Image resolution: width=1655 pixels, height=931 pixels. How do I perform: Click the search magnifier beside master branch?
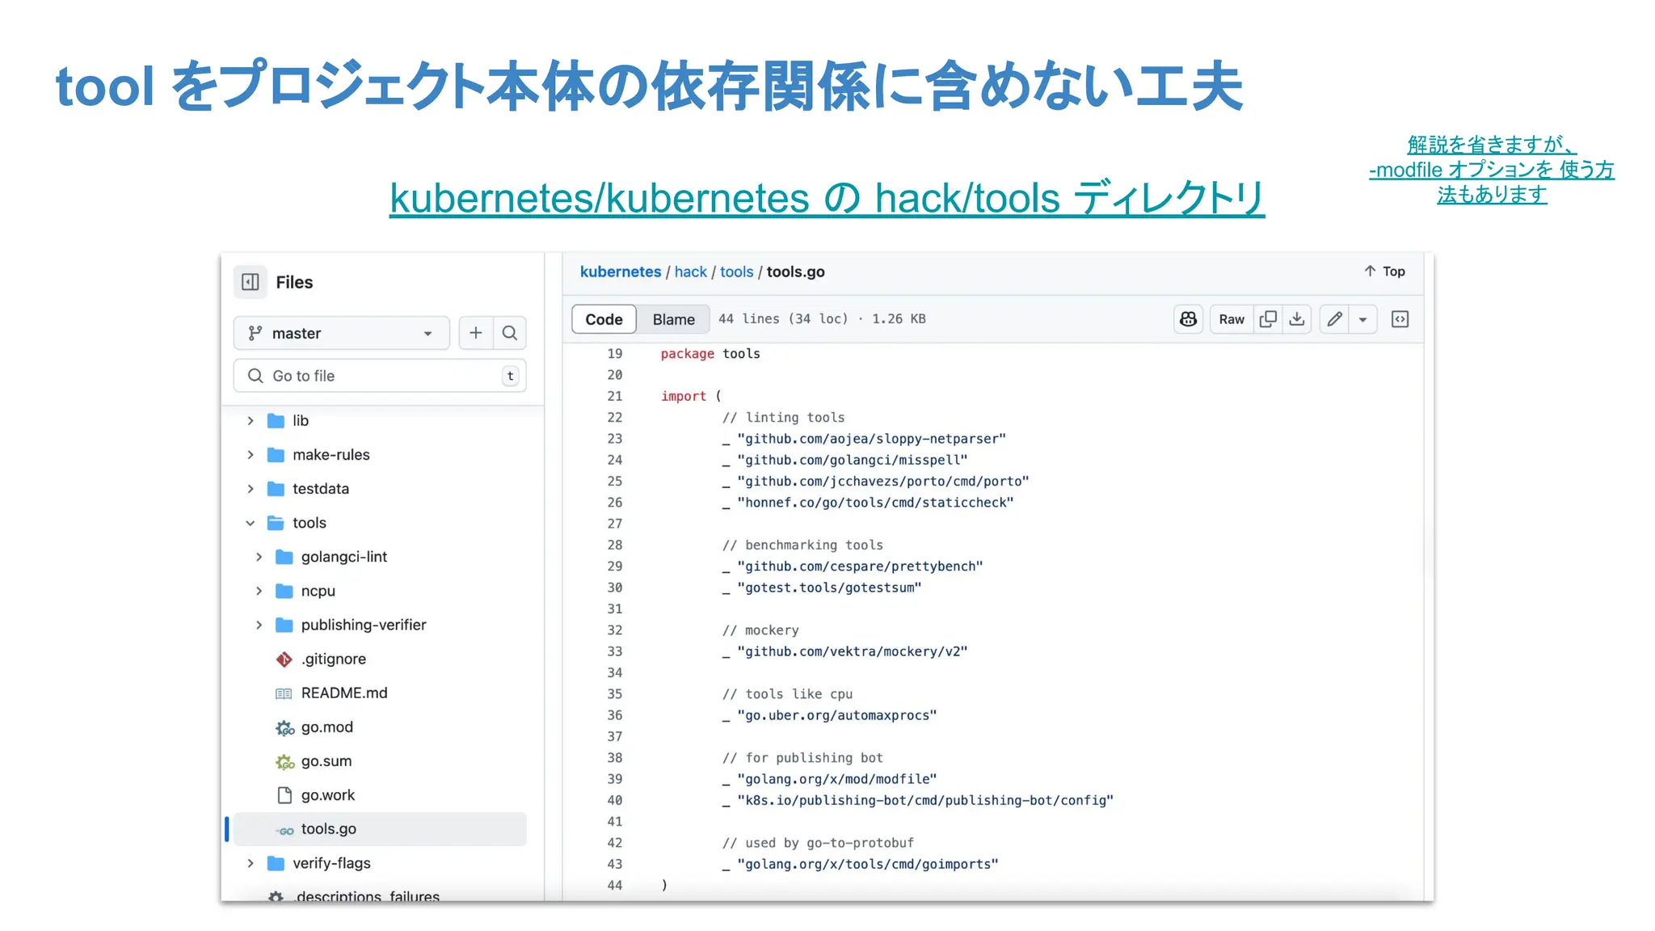(x=510, y=333)
